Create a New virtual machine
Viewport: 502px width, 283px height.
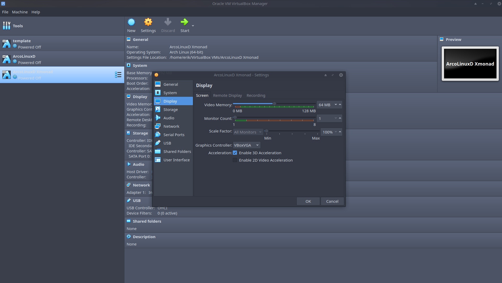(131, 25)
